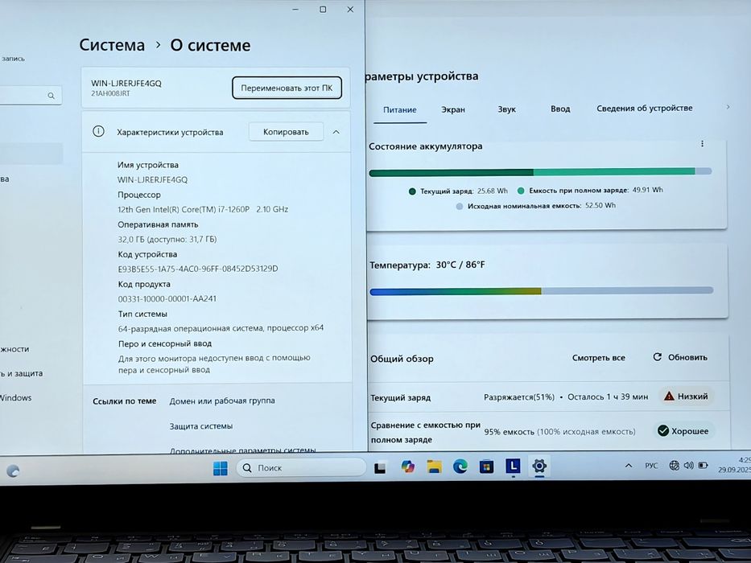Show hidden tray icons chevron

[x=629, y=466]
